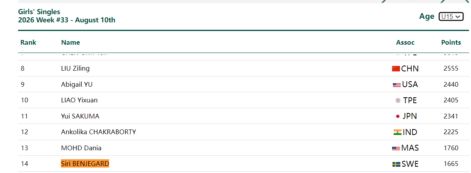Open Yui SAKUMA's entry
Image resolution: width=471 pixels, height=173 pixels.
80,116
